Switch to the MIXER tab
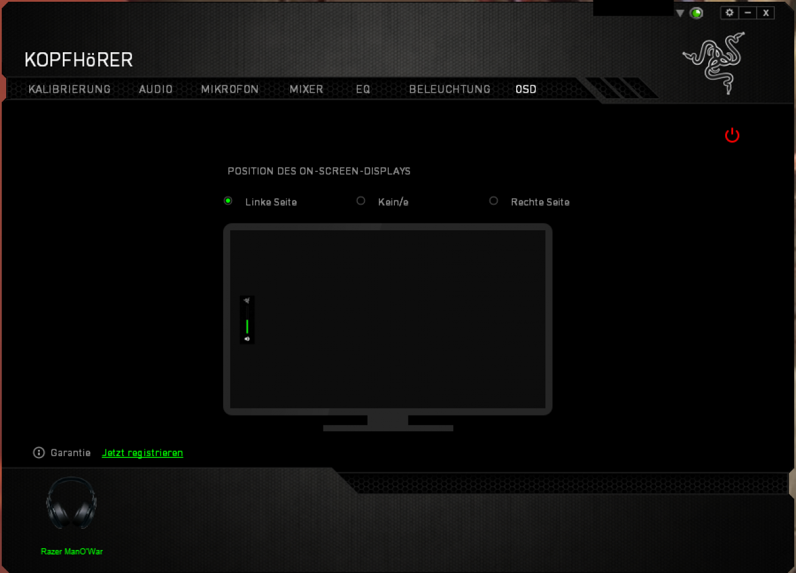The height and width of the screenshot is (573, 796). (x=307, y=89)
